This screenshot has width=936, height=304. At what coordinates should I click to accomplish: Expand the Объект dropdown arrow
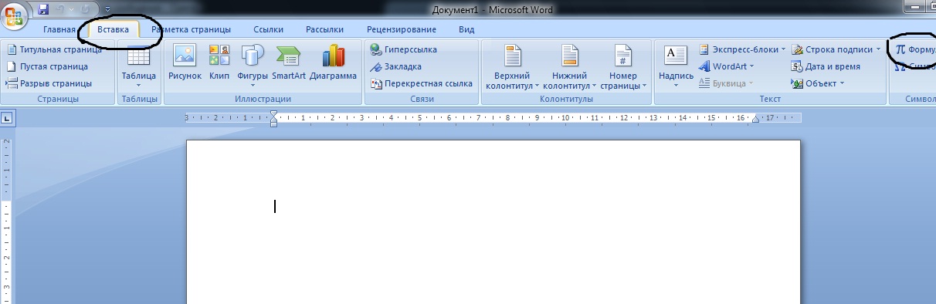pyautogui.click(x=842, y=83)
